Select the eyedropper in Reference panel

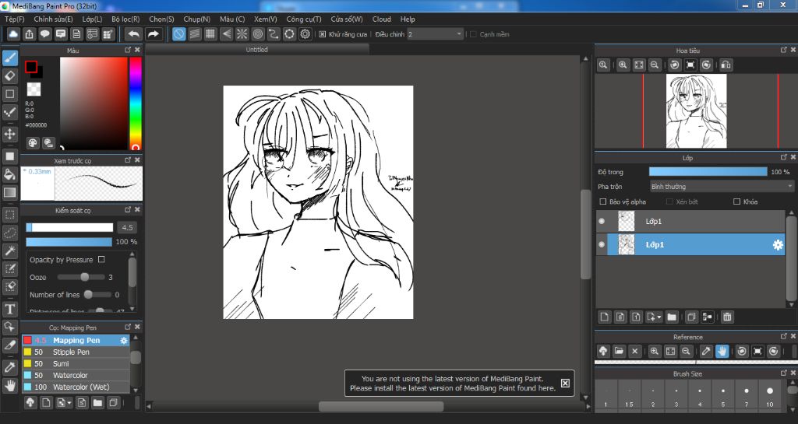(706, 351)
